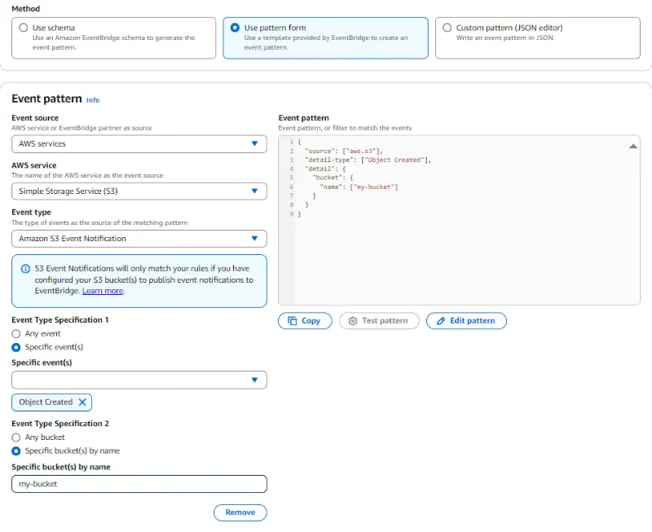Click the "source": ["aws.s3"] line
The width and height of the screenshot is (652, 532).
click(x=343, y=151)
